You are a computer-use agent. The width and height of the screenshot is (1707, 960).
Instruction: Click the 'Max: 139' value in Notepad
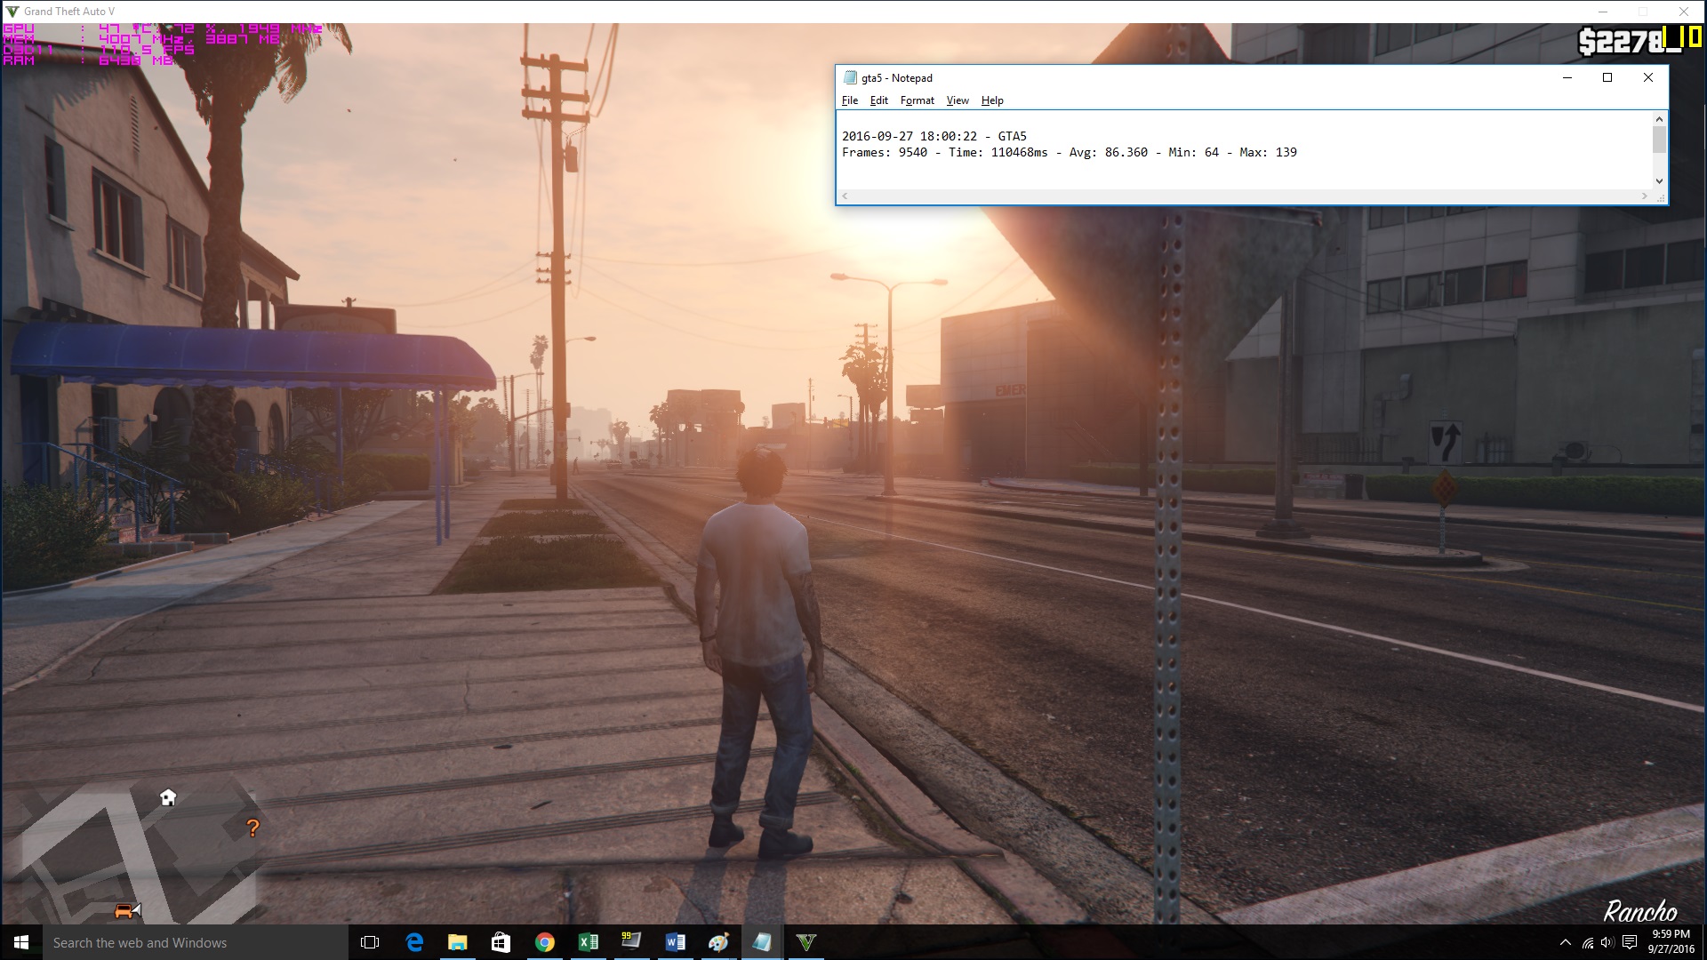point(1268,152)
